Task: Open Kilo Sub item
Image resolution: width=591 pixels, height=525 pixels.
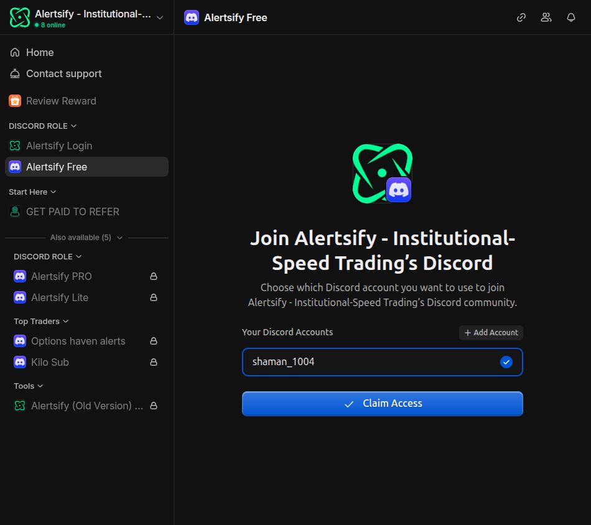Action: pyautogui.click(x=86, y=362)
